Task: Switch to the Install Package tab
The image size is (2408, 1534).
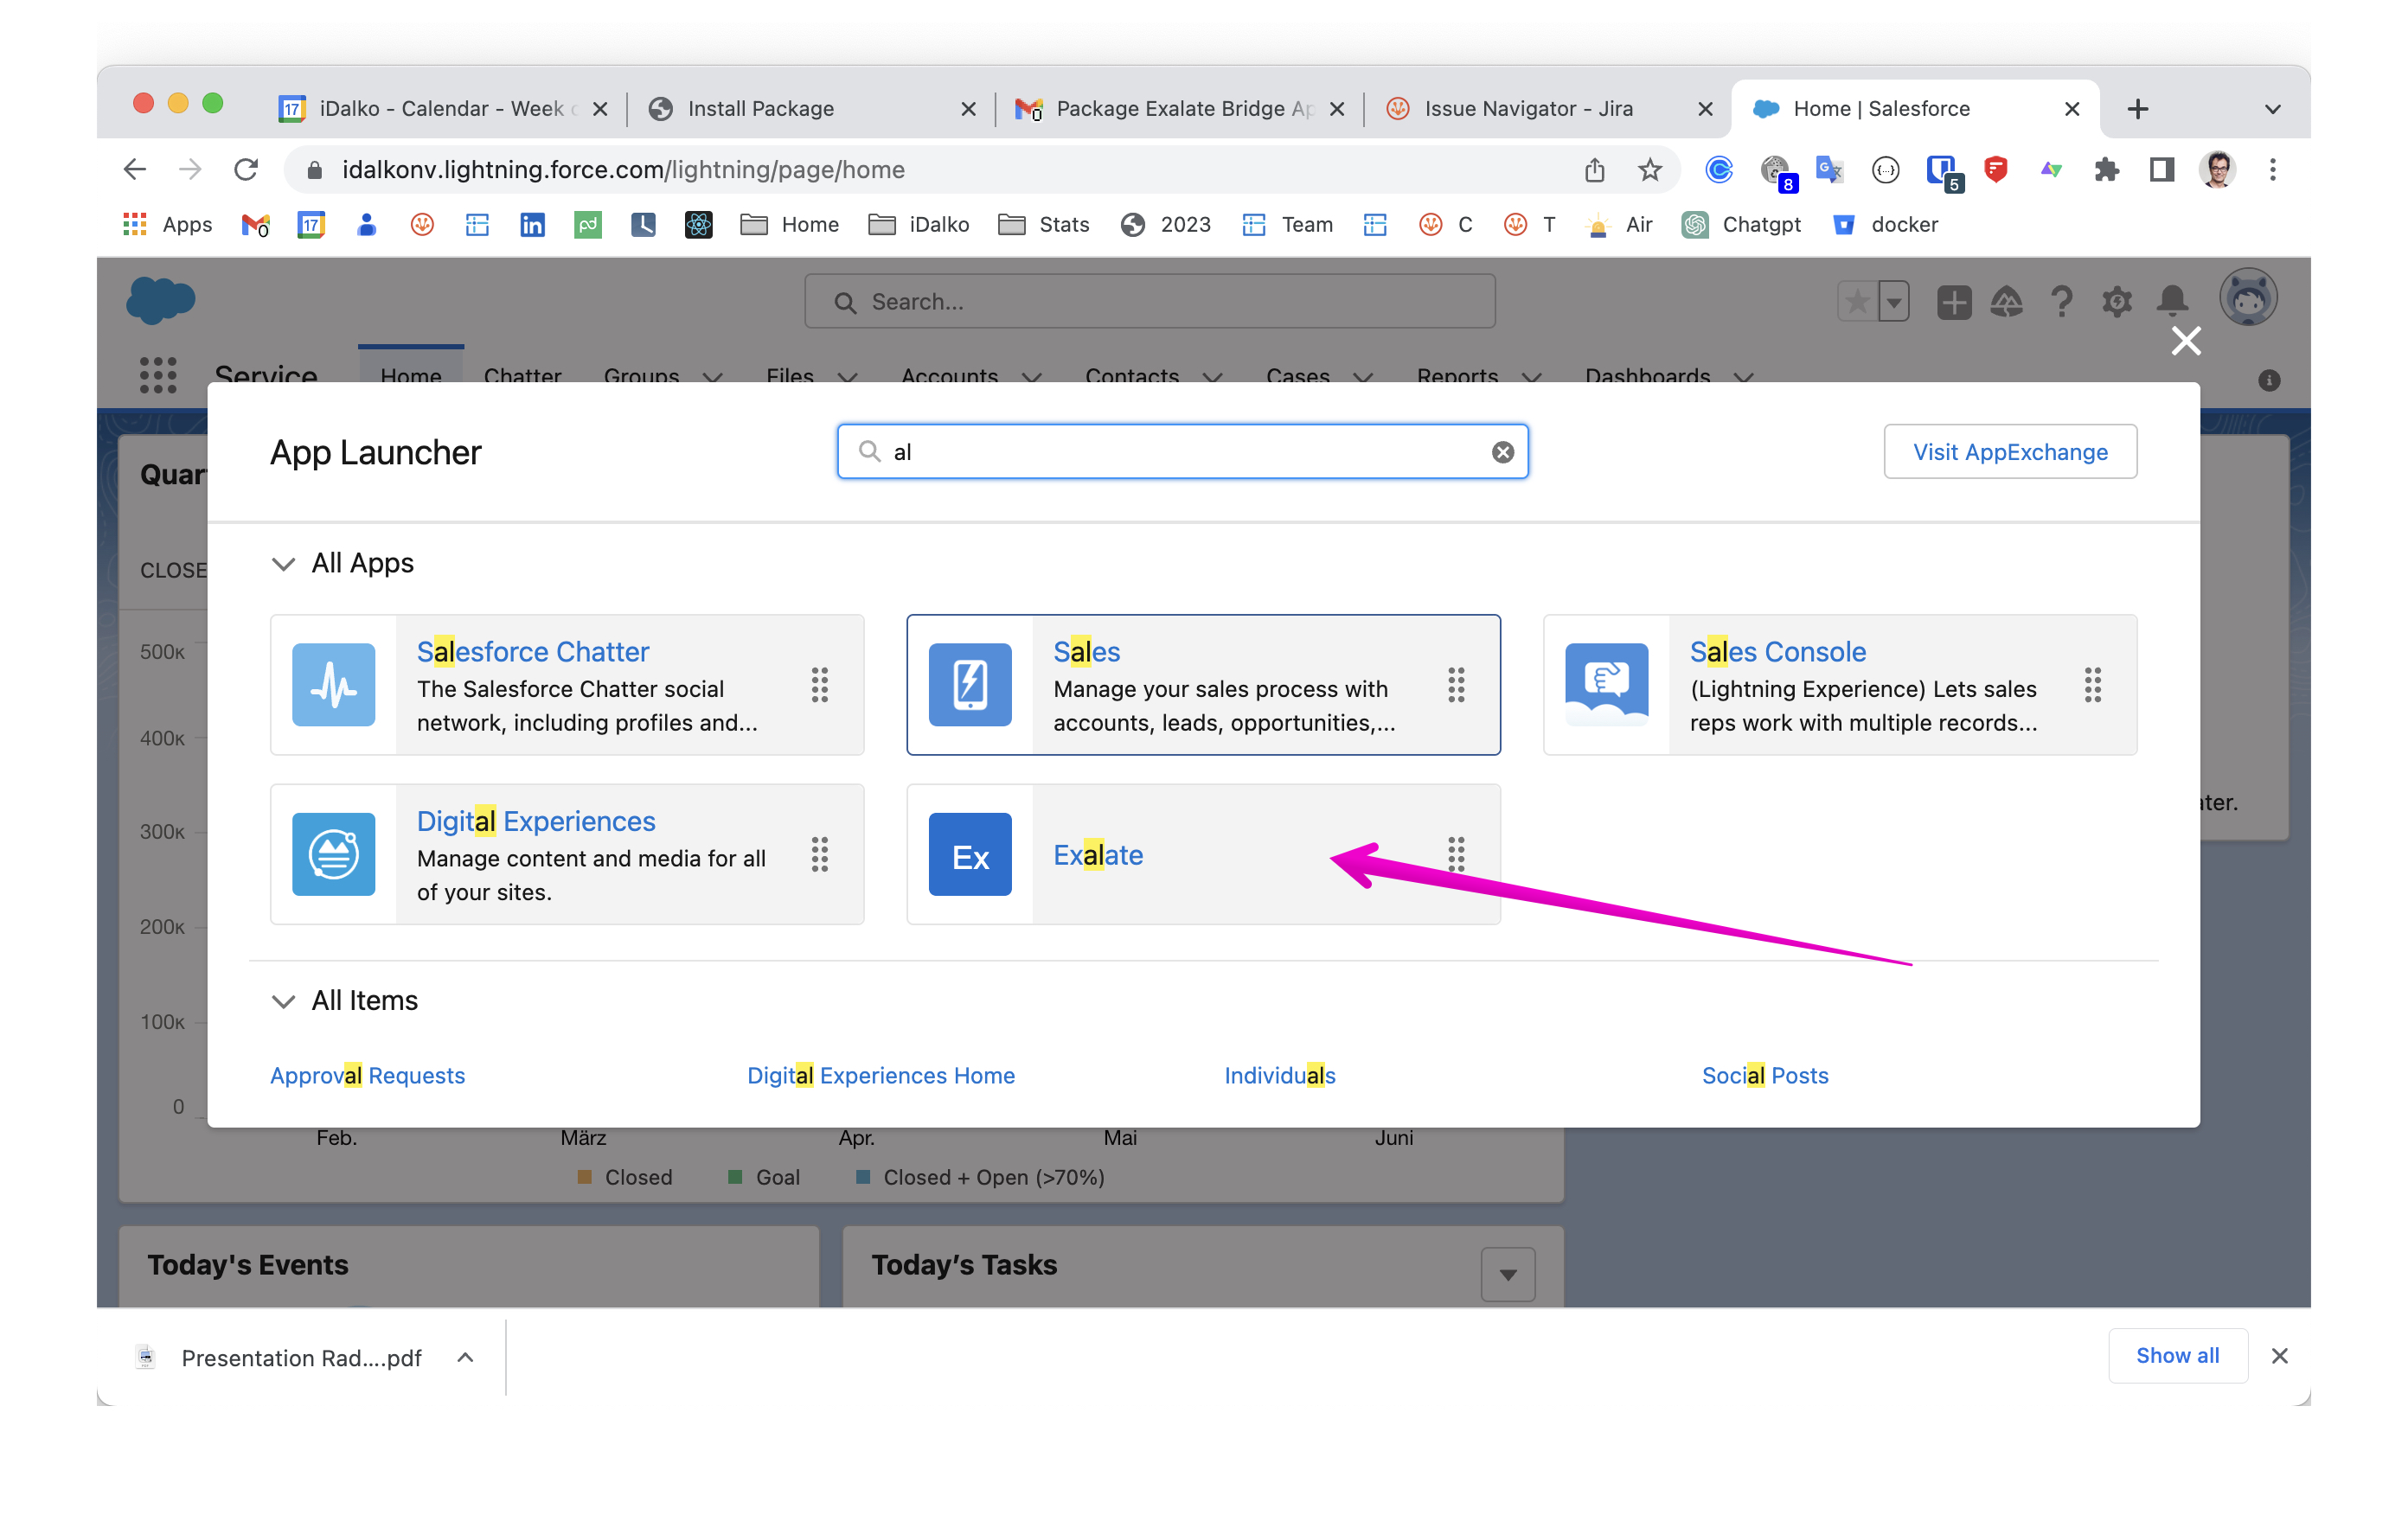Action: pyautogui.click(x=760, y=108)
